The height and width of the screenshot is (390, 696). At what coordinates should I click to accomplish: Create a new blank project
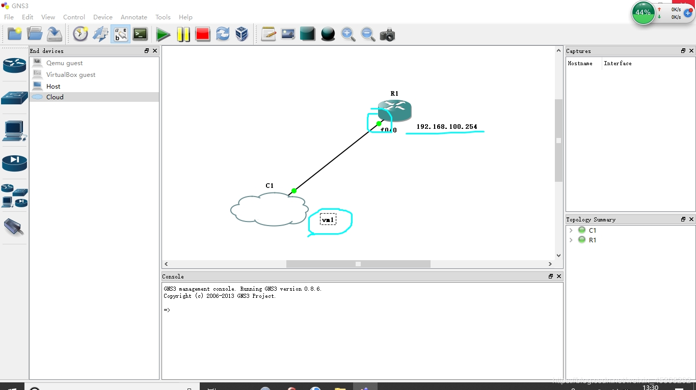(15, 34)
